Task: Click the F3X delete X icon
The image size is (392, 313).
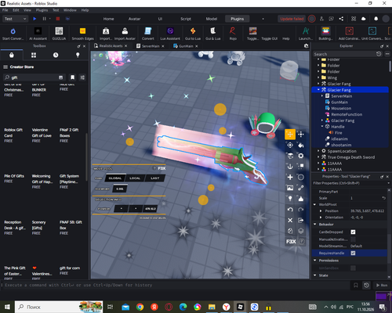Action: 290,221
